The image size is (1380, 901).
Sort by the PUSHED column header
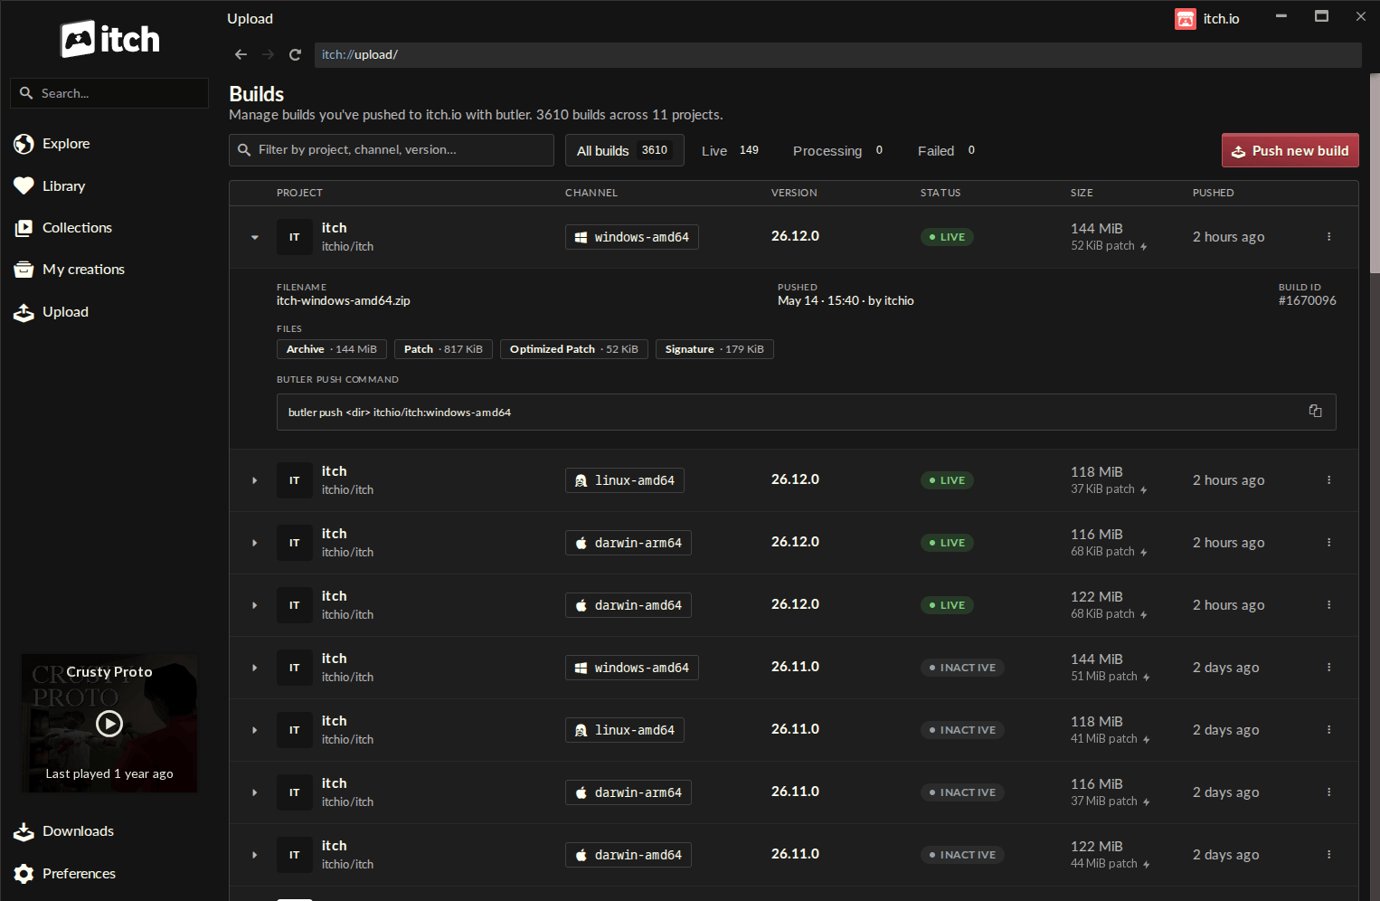tap(1213, 193)
